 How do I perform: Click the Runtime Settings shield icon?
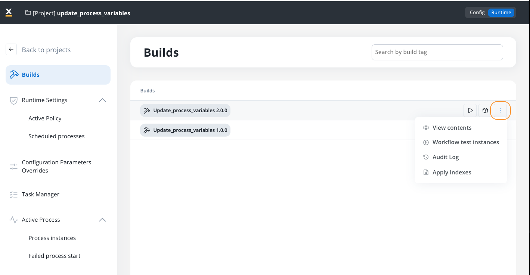point(14,100)
